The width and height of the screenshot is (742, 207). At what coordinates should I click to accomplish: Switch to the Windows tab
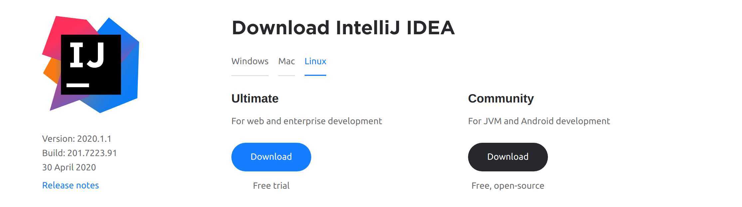(250, 61)
